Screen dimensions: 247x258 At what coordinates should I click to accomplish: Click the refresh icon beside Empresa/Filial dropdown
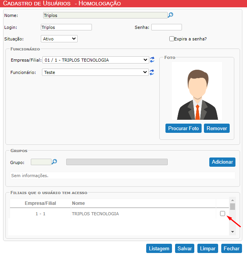pyautogui.click(x=152, y=60)
